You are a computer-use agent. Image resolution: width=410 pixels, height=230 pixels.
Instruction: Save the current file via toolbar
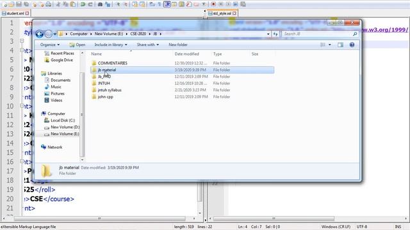pyautogui.click(x=19, y=4)
